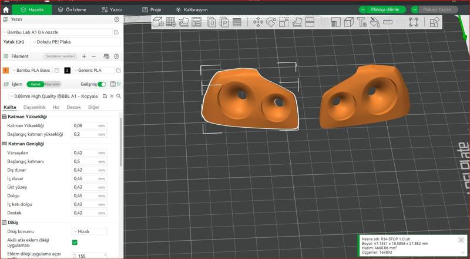Screen dimensions: 470x259
Task: Click the Add object cube icon
Action: coord(158,22)
